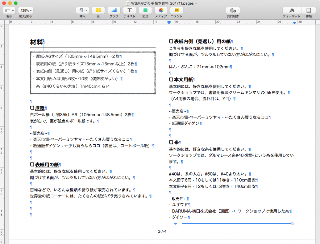Click the line '白ボール紙（L判35k）A6'
The width and height of the screenshot is (320, 244).
coord(82,115)
